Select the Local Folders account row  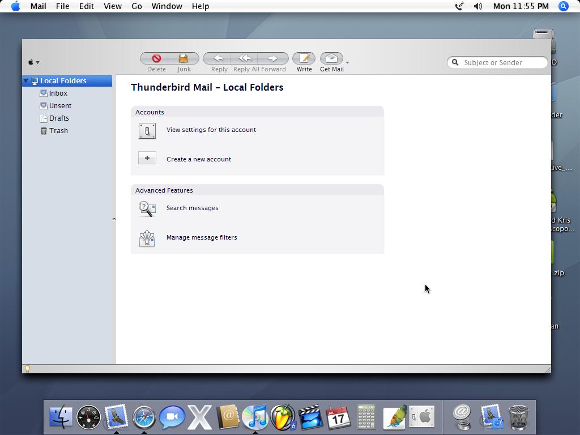point(67,80)
